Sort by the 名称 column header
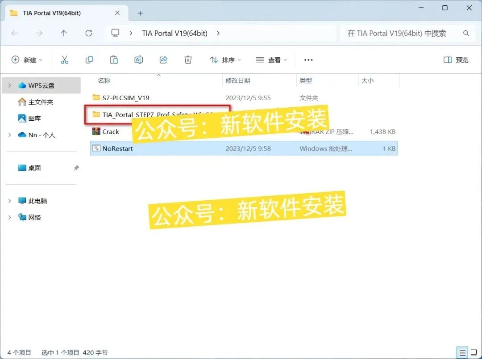This screenshot has height=359, width=482. (104, 80)
